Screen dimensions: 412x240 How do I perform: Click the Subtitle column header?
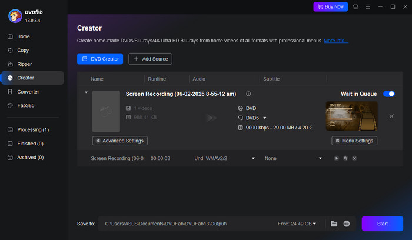271,79
